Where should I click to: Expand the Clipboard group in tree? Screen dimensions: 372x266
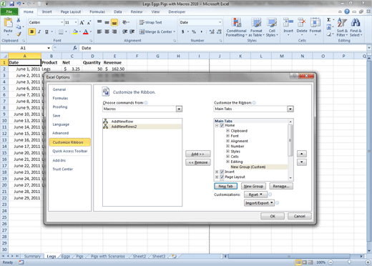click(x=227, y=131)
